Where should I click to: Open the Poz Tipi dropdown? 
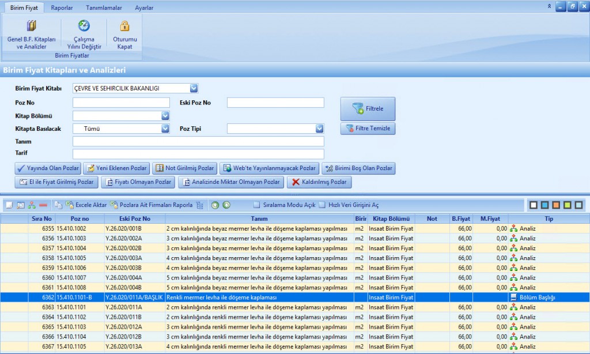click(319, 129)
